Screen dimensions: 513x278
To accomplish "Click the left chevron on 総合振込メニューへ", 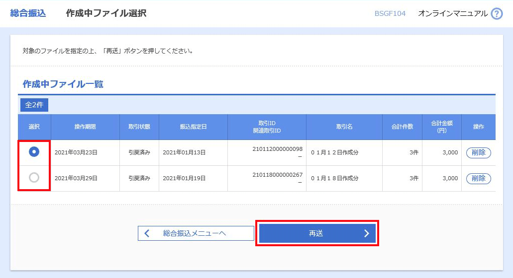I will click(x=147, y=233).
